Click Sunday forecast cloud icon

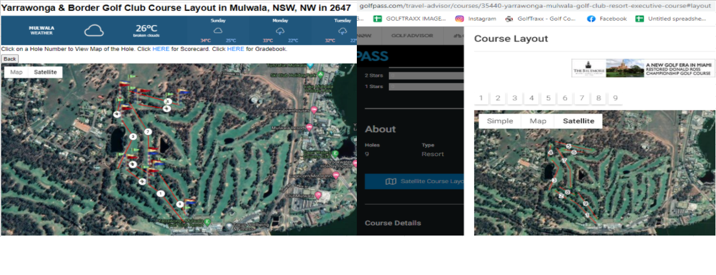[218, 30]
